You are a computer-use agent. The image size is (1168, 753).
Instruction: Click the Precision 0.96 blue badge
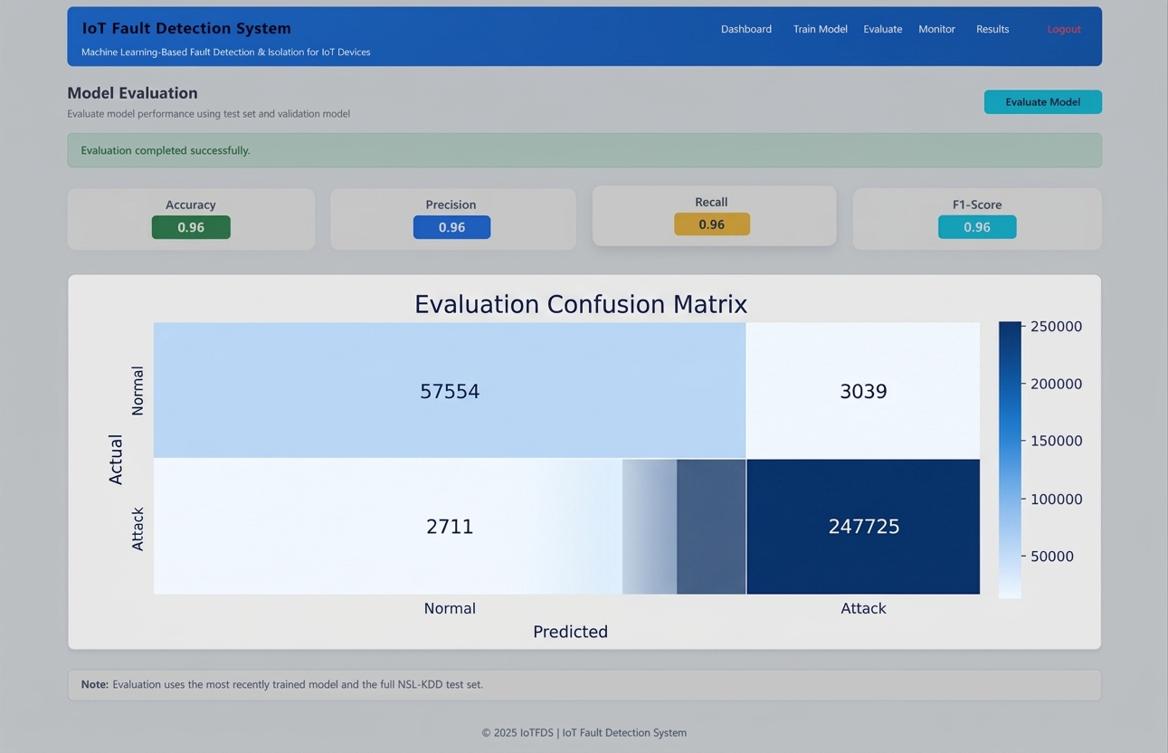tap(451, 227)
